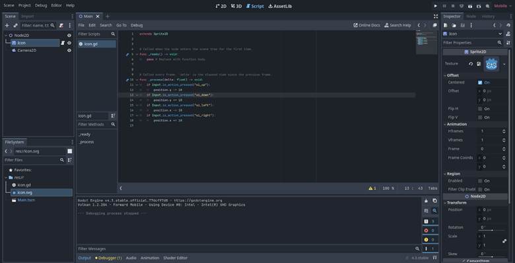Toggle the methods sort icon beside icon.gd
Screen dimensions: 515x263
coord(113,116)
